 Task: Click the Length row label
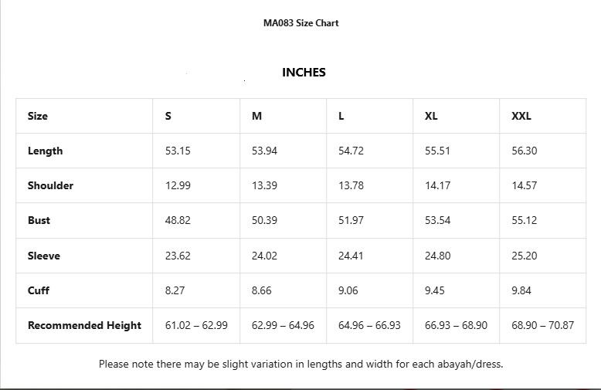(x=46, y=151)
